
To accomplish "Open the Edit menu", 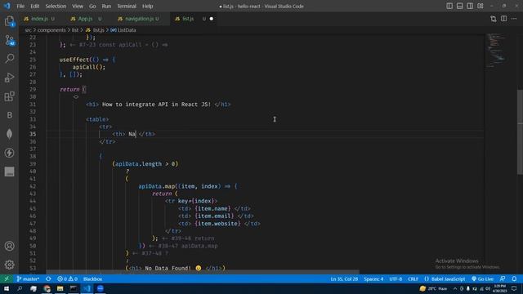I will point(34,6).
